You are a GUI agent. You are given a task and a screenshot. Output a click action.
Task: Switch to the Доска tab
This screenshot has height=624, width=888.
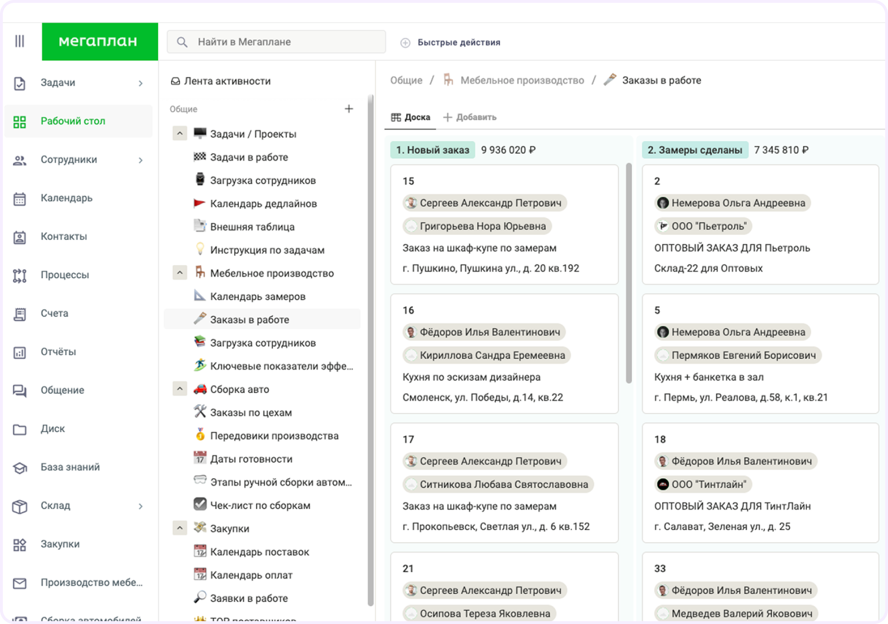[410, 117]
